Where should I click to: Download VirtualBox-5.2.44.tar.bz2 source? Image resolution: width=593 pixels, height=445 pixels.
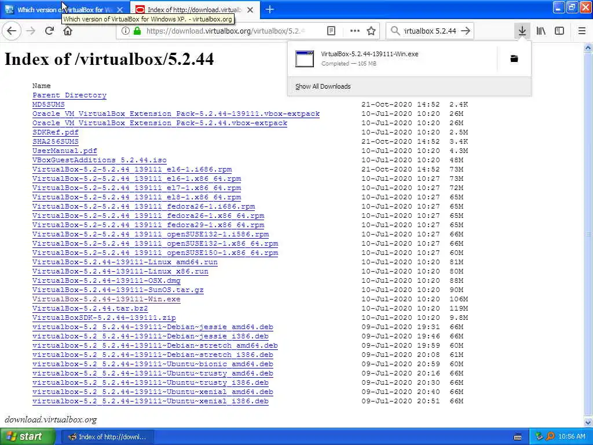pyautogui.click(x=90, y=308)
